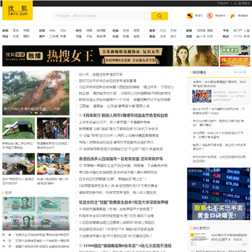Open the Sohu.com logo home link
The width and height of the screenshot is (252, 252).
click(x=17, y=10)
